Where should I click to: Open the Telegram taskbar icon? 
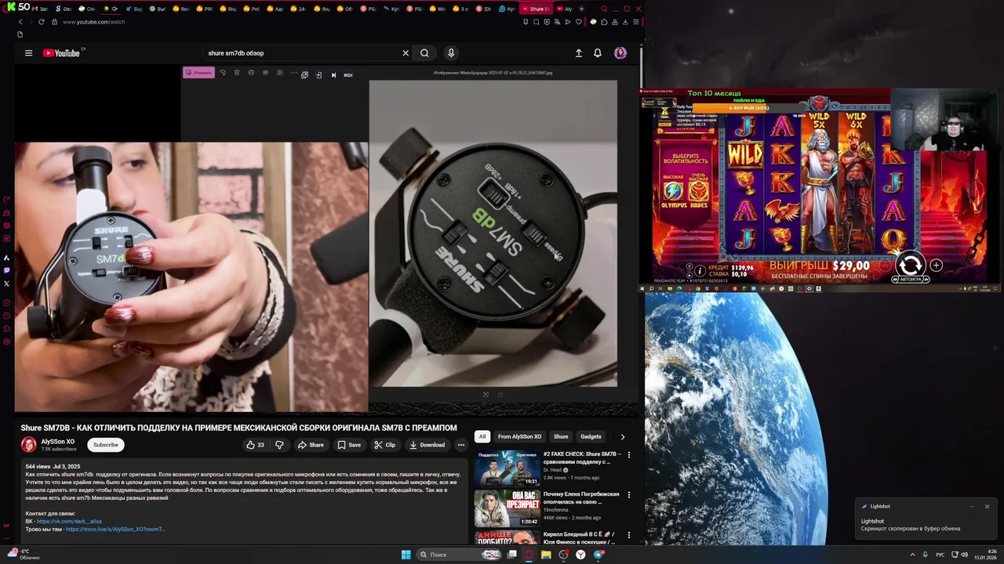[599, 555]
